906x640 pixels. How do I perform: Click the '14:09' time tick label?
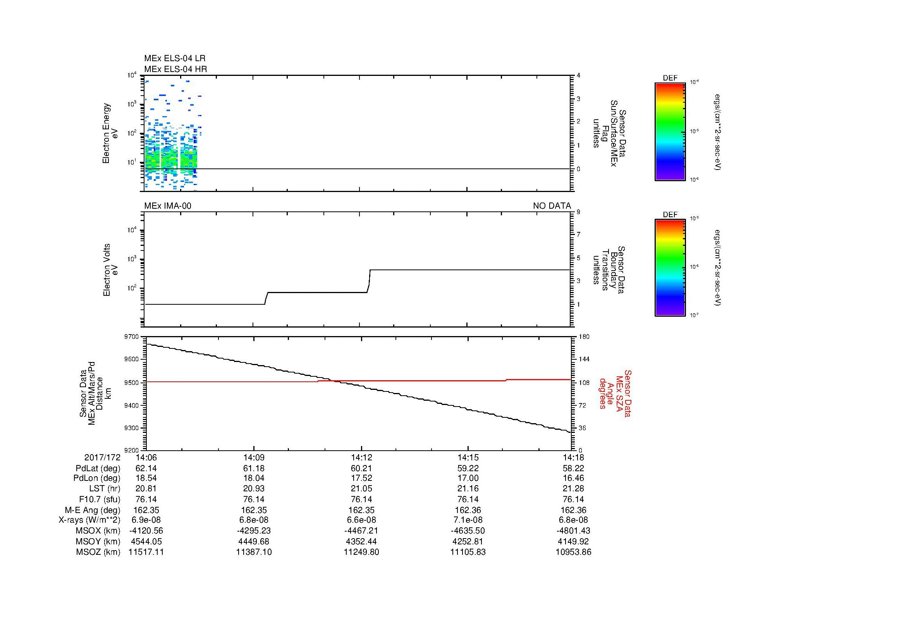[x=254, y=457]
